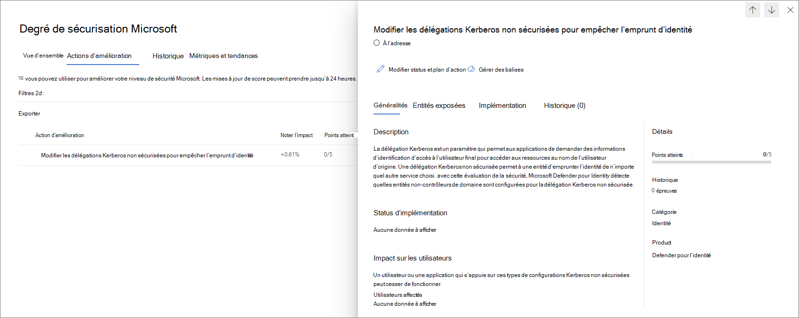The height and width of the screenshot is (318, 799).
Task: Click the panel title about Kerberos delegations
Action: coord(533,30)
